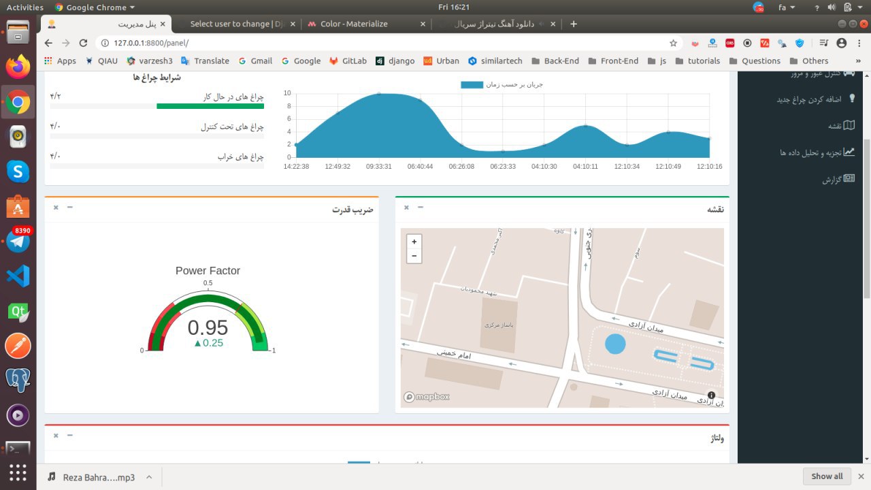Reload the page using the refresh icon
This screenshot has width=871, height=490.
click(83, 43)
